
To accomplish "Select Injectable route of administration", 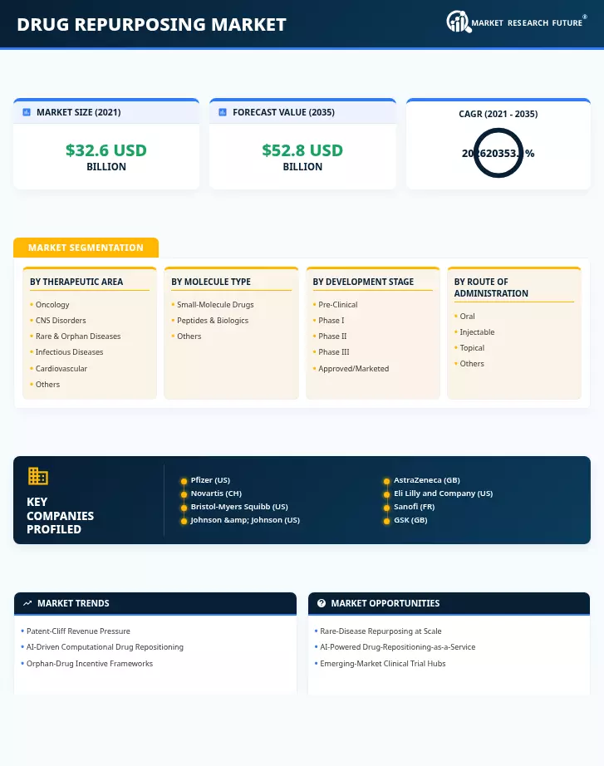I will (x=477, y=332).
